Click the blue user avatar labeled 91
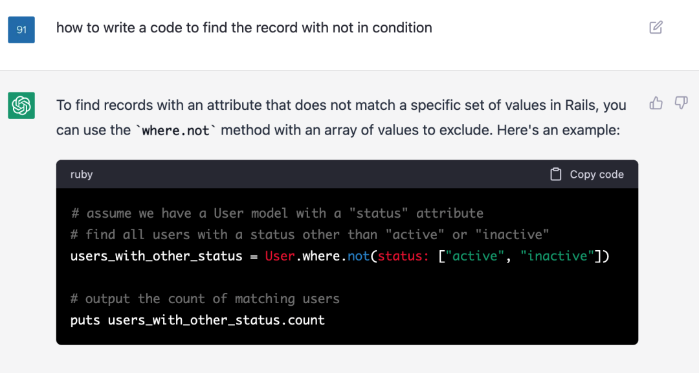This screenshot has height=373, width=699. [21, 30]
